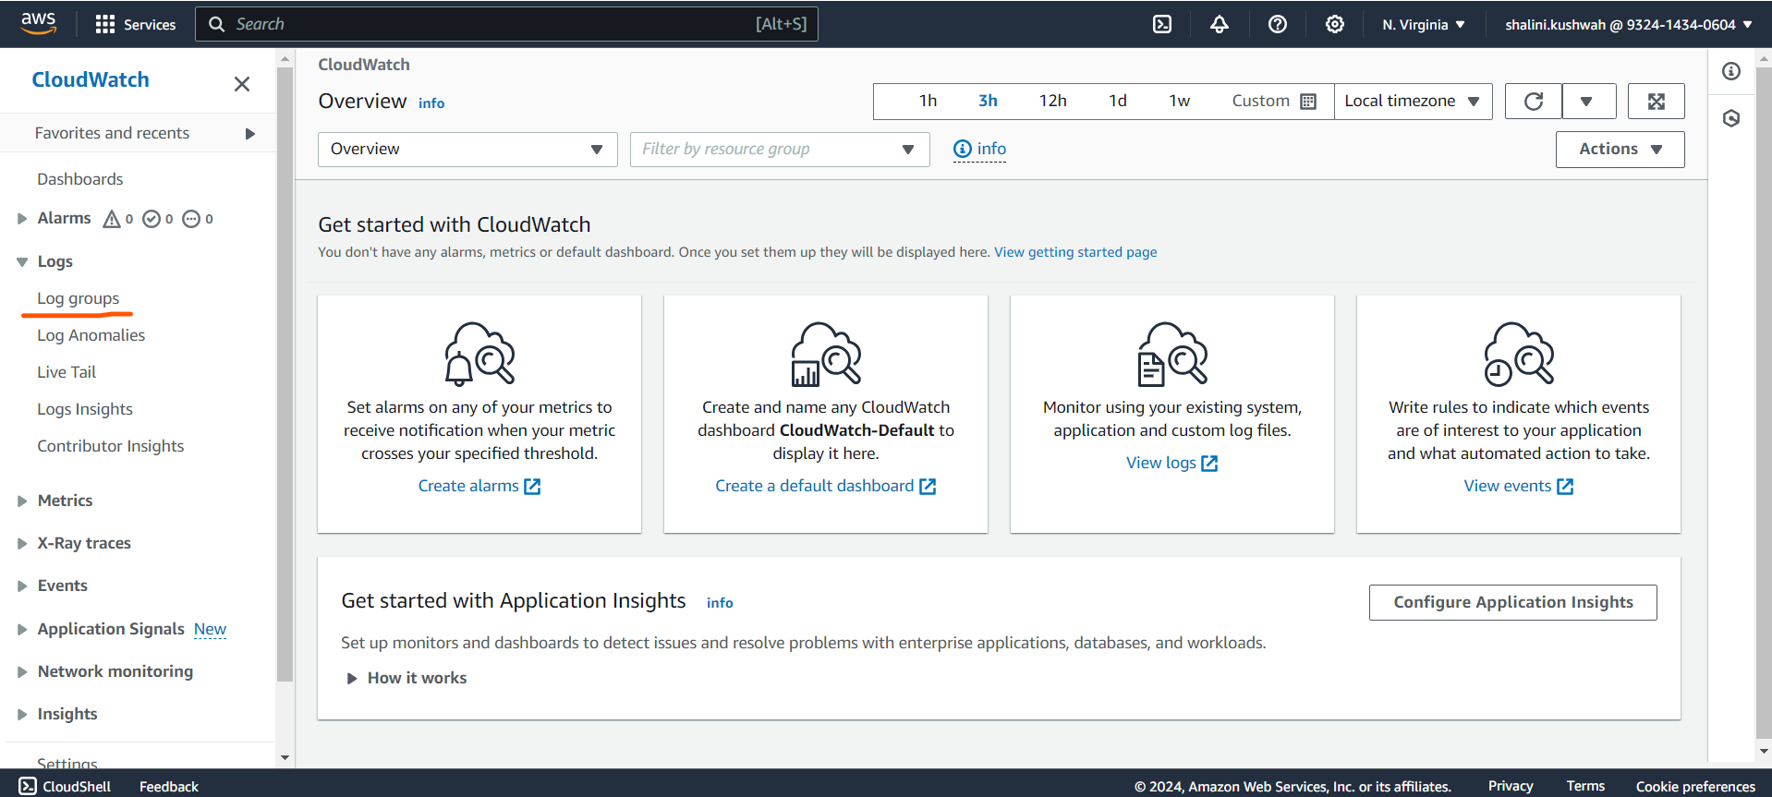Click info link beside Overview heading
The height and width of the screenshot is (797, 1772).
pyautogui.click(x=431, y=103)
